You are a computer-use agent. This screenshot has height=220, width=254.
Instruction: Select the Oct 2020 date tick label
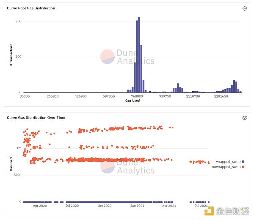click(x=104, y=206)
